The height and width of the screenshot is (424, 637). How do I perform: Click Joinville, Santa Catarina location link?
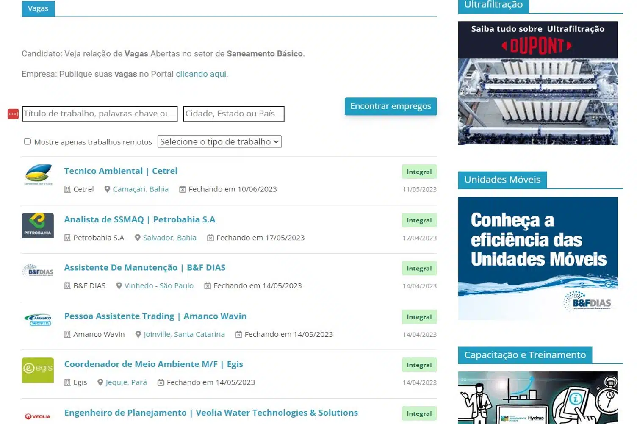(184, 335)
